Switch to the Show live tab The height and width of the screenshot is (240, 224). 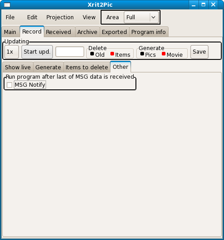point(18,67)
